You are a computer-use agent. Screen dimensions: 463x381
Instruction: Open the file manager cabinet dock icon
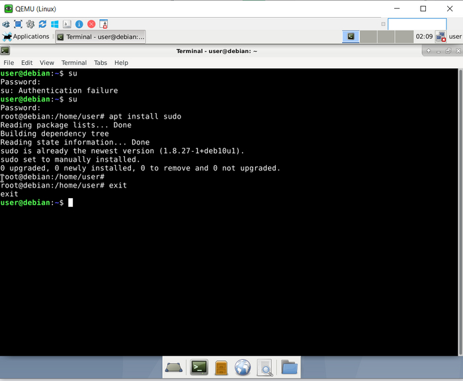221,368
